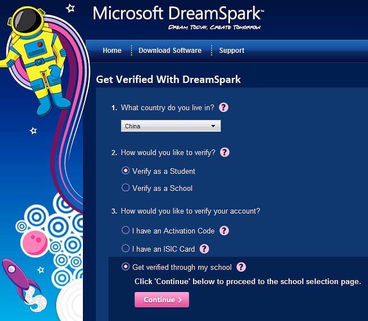Select 'Verify as a Student' radio button

click(x=126, y=170)
